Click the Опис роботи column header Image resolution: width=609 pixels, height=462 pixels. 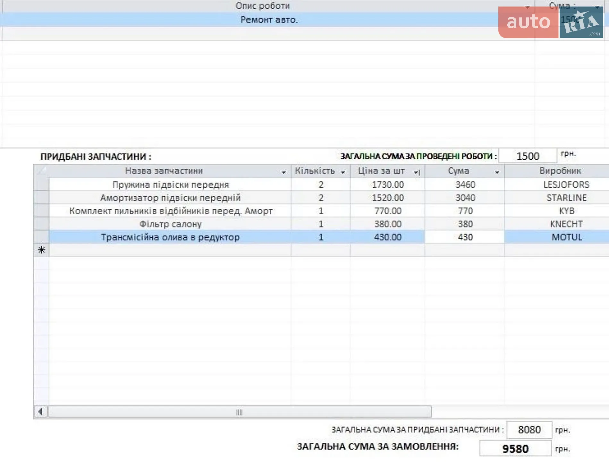tap(262, 6)
